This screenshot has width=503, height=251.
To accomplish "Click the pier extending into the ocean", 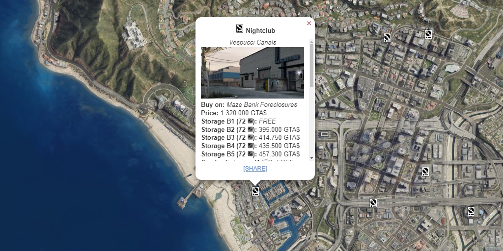I will [x=193, y=195].
